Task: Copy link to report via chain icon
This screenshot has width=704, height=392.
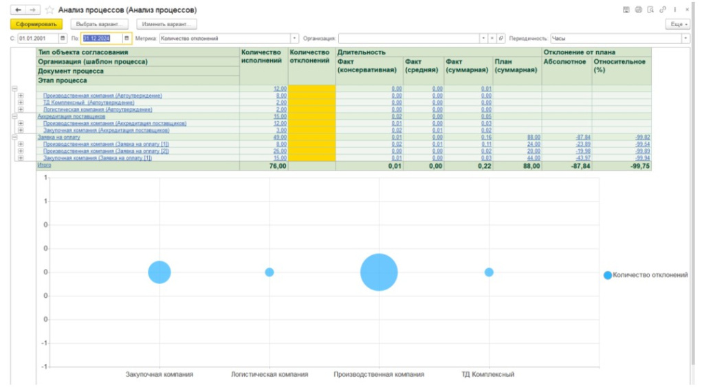Action: tap(663, 10)
